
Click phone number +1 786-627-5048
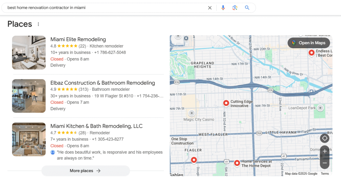pyautogui.click(x=110, y=53)
